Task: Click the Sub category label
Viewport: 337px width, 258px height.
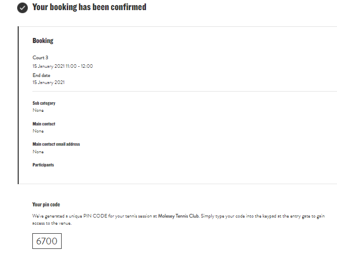Action: (x=44, y=103)
